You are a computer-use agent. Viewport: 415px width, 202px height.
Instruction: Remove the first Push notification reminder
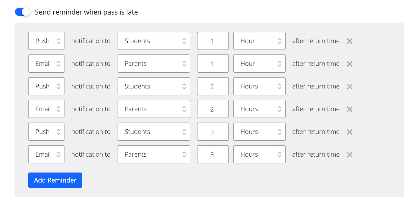(x=349, y=41)
